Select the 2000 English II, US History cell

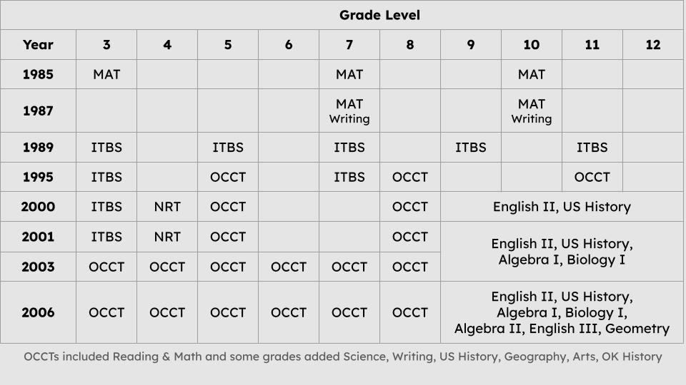point(562,207)
